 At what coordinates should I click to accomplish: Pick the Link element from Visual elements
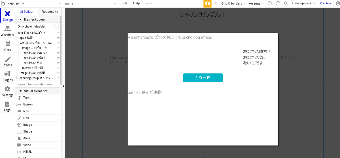pyautogui.click(x=38, y=118)
